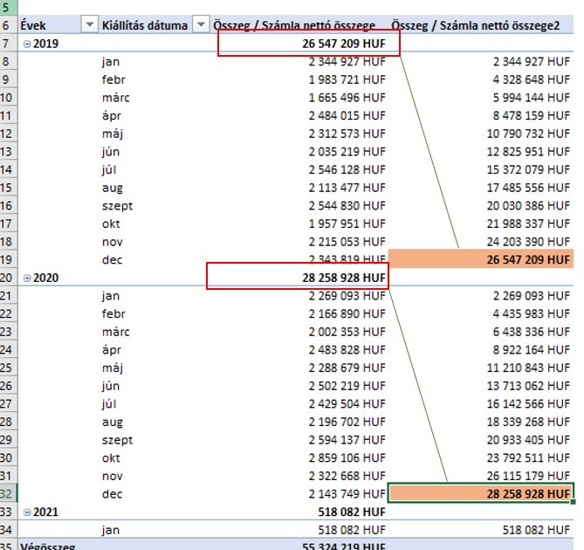This screenshot has width=584, height=550.
Task: Click the Összeg / Számla nettó összege2 header
Action: [475, 25]
